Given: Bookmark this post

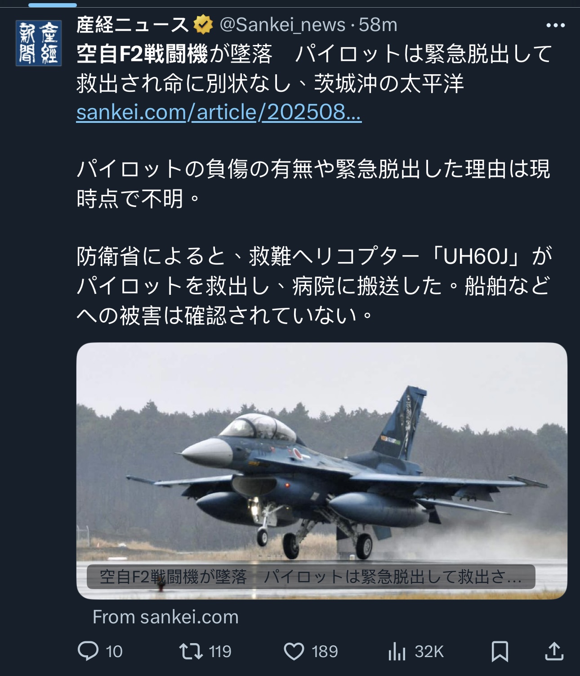Looking at the screenshot, I should (500, 651).
